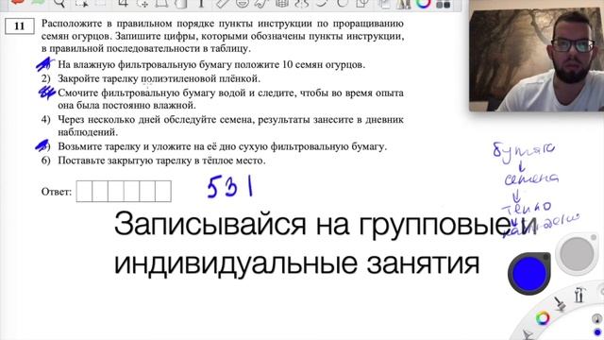Image resolution: width=604 pixels, height=340 pixels.
Task: Toggle the Perspective guides tool
Action: tap(282, 4)
